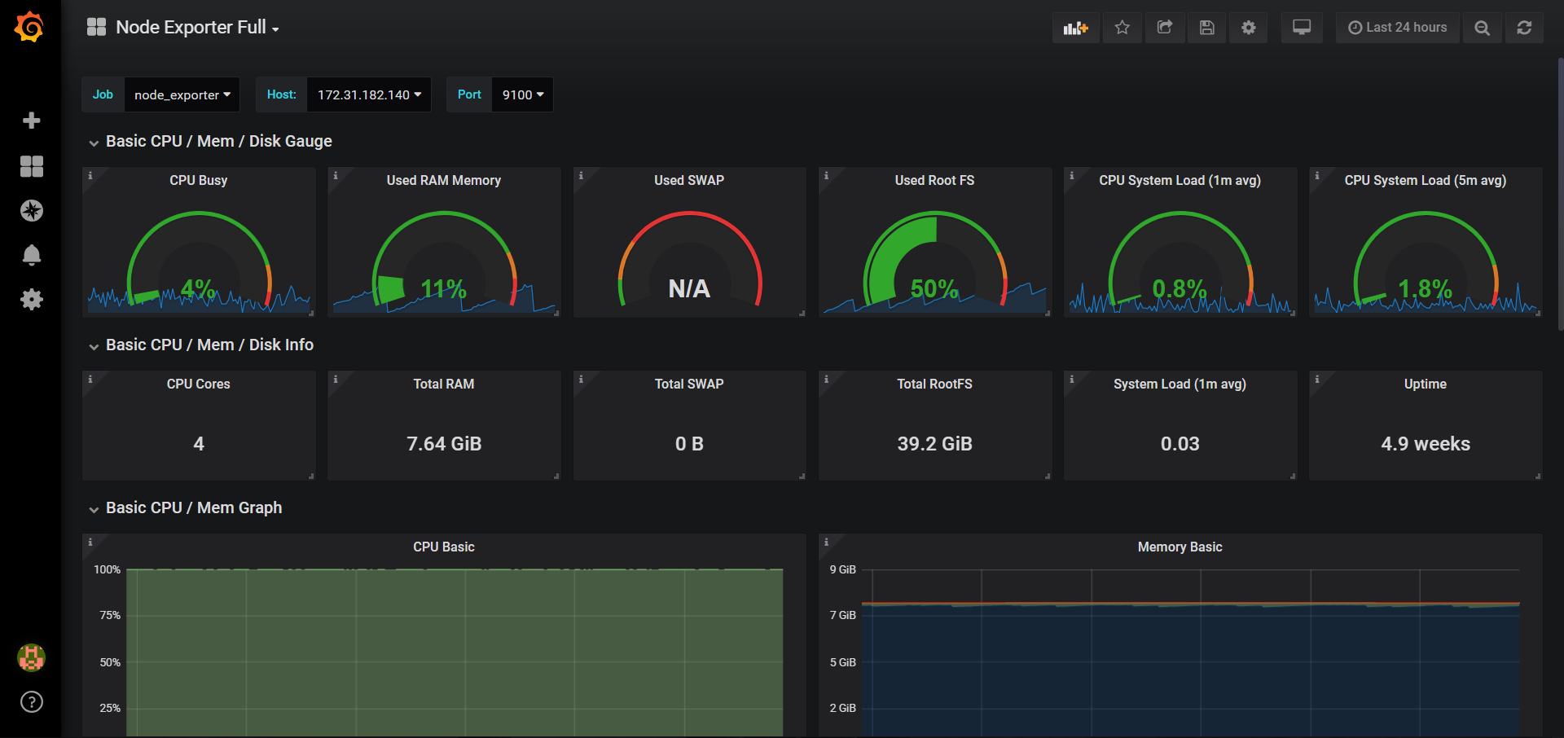Open the Dashboards icon in sidebar

[x=31, y=166]
